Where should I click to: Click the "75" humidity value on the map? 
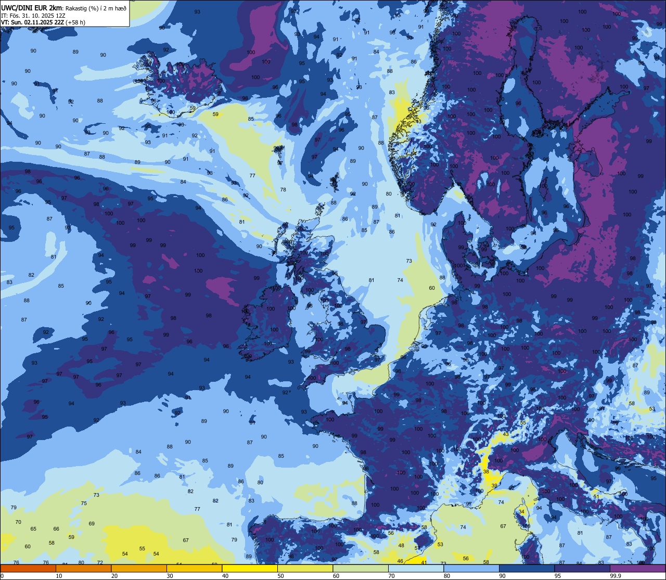click(84, 503)
